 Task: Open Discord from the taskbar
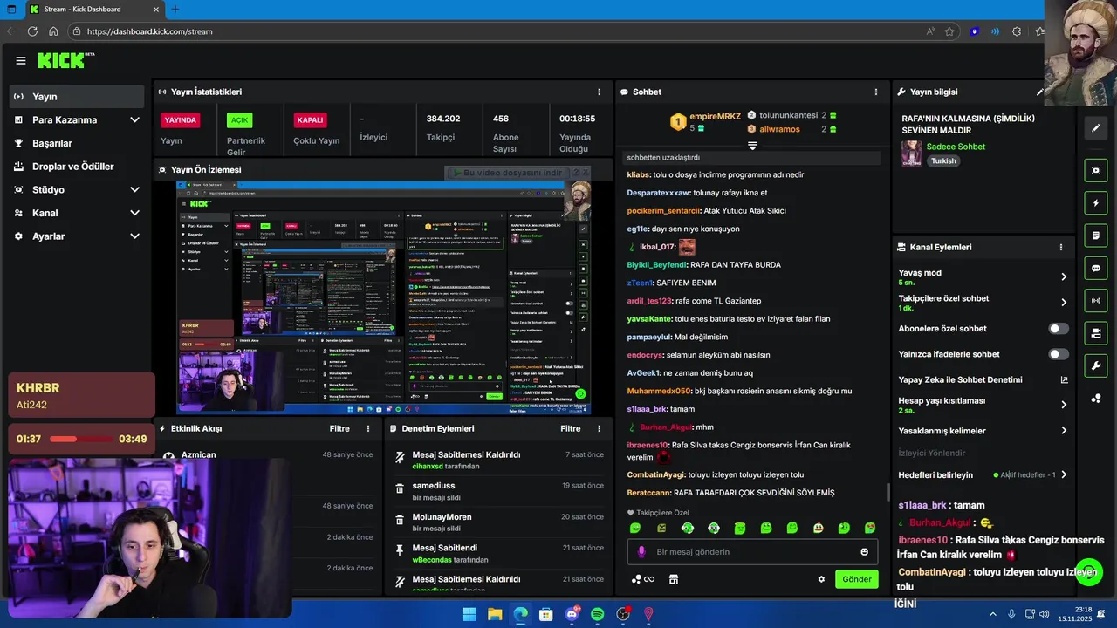click(x=572, y=614)
